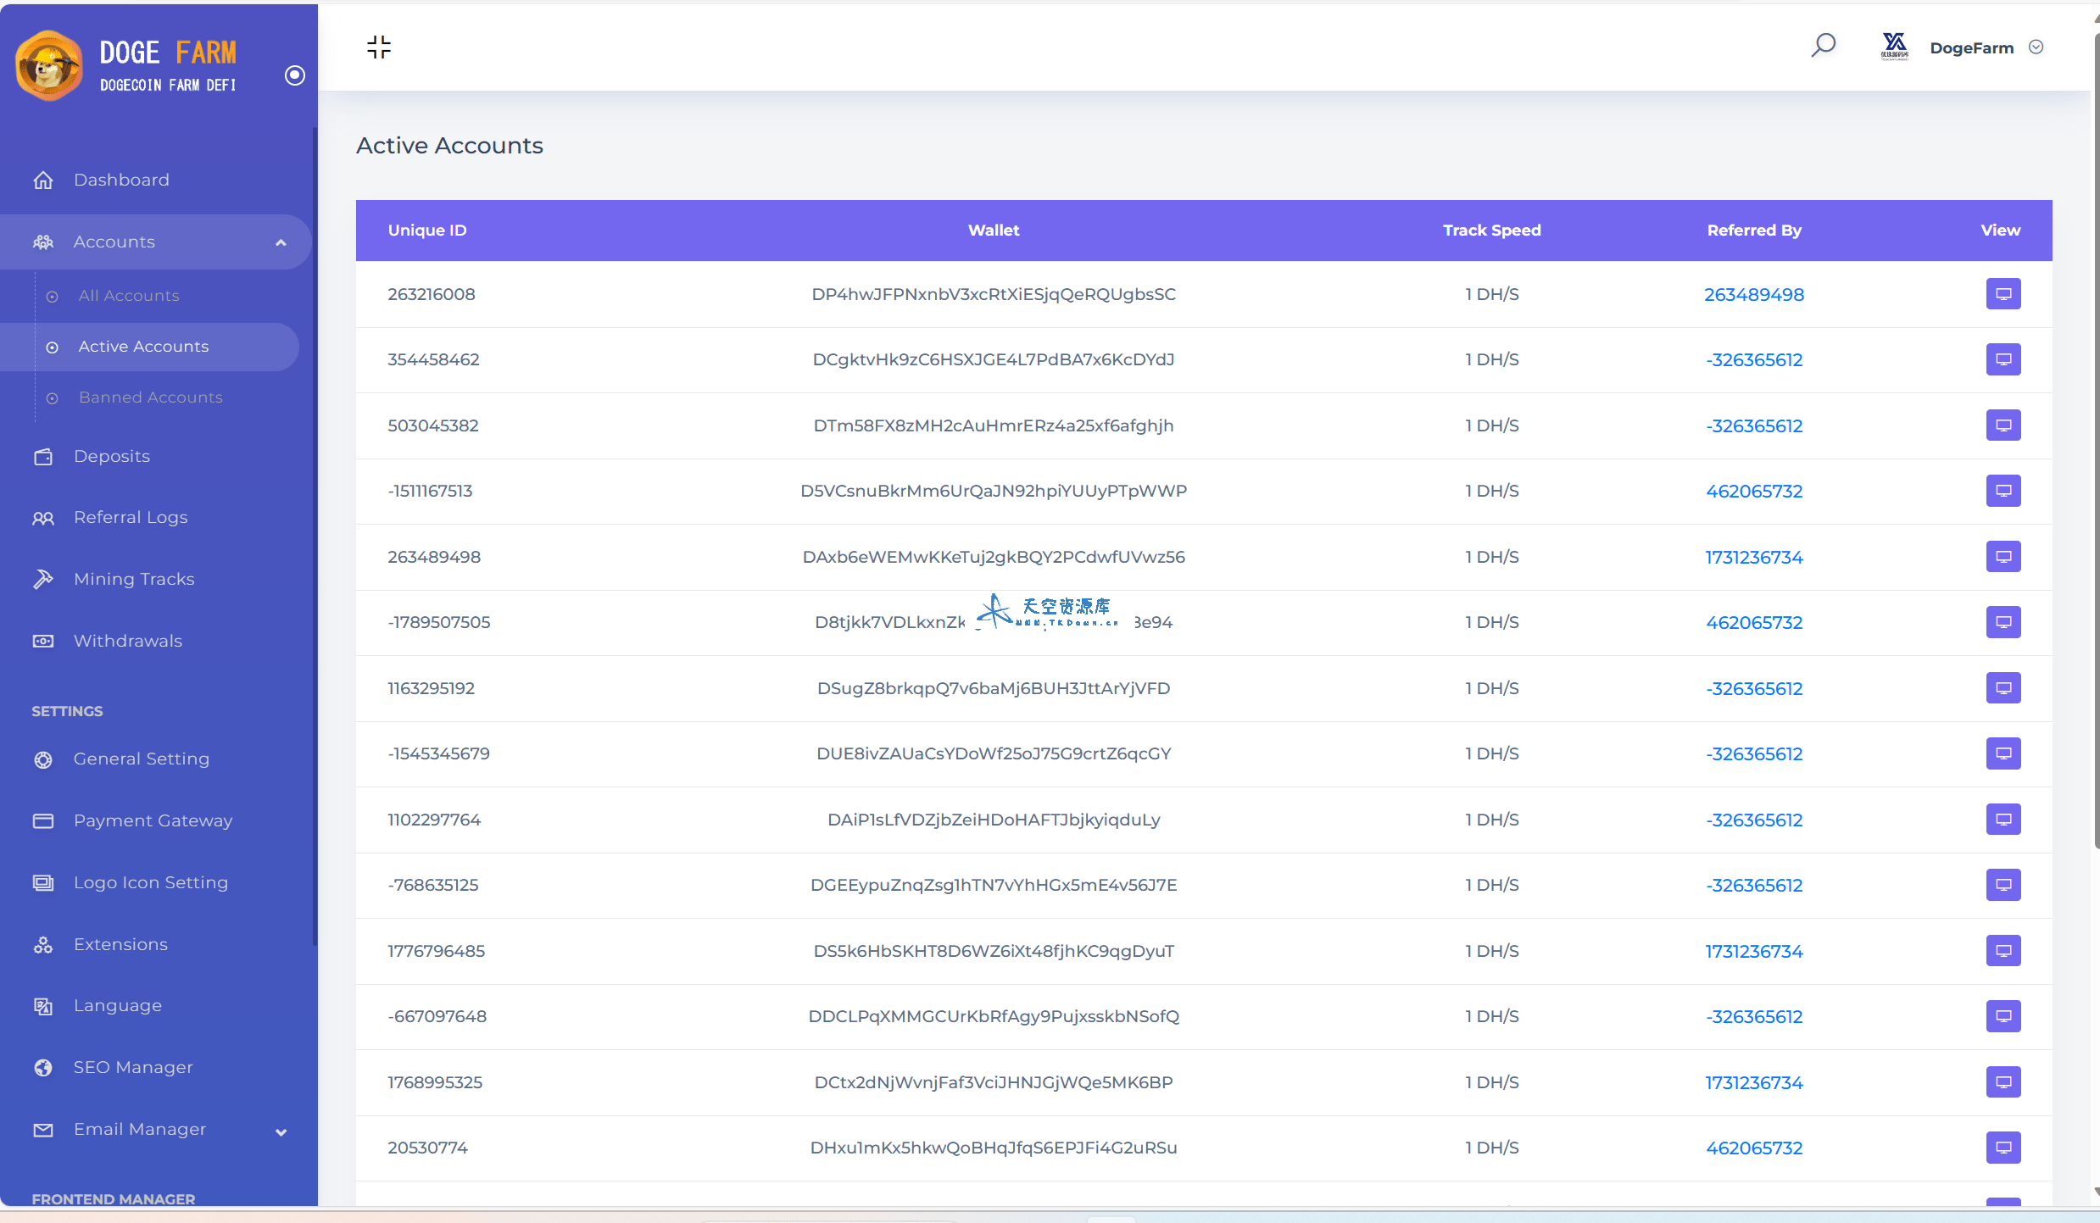Open Email Manager section
Viewport: 2100px width, 1223px height.
coord(138,1128)
